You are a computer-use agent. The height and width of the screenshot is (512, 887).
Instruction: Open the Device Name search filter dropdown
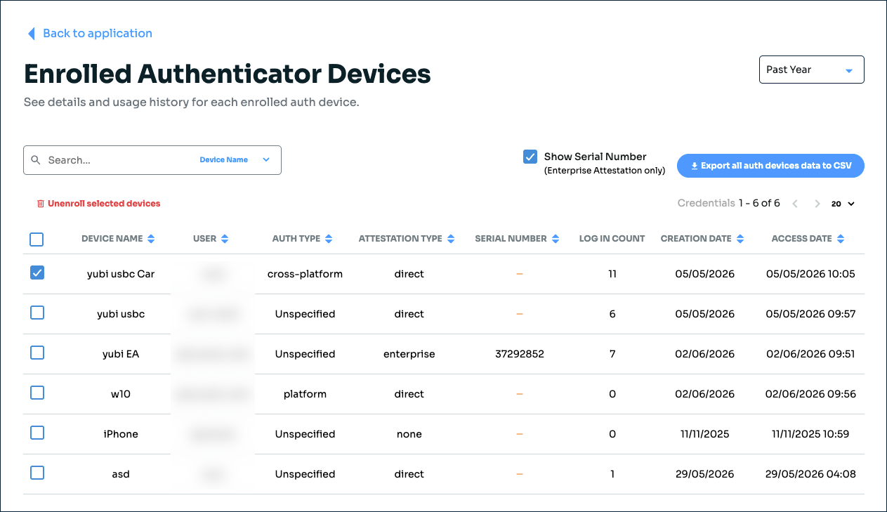click(x=235, y=160)
